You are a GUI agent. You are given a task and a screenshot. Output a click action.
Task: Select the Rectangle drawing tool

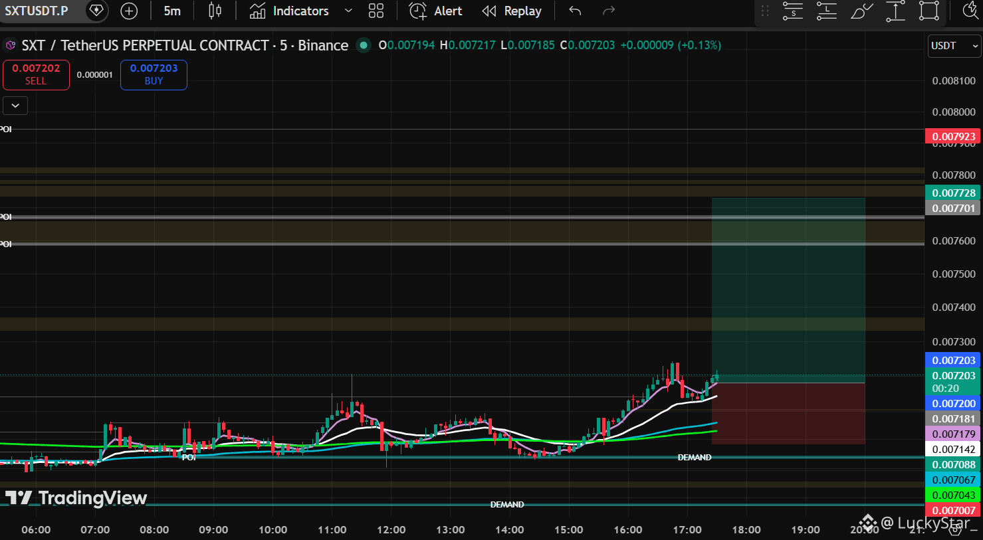click(929, 11)
